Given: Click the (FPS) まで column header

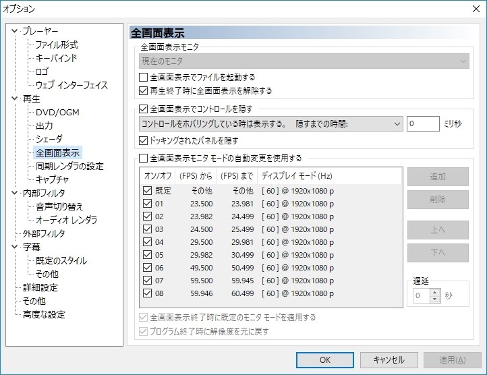Looking at the screenshot, I should 237,176.
